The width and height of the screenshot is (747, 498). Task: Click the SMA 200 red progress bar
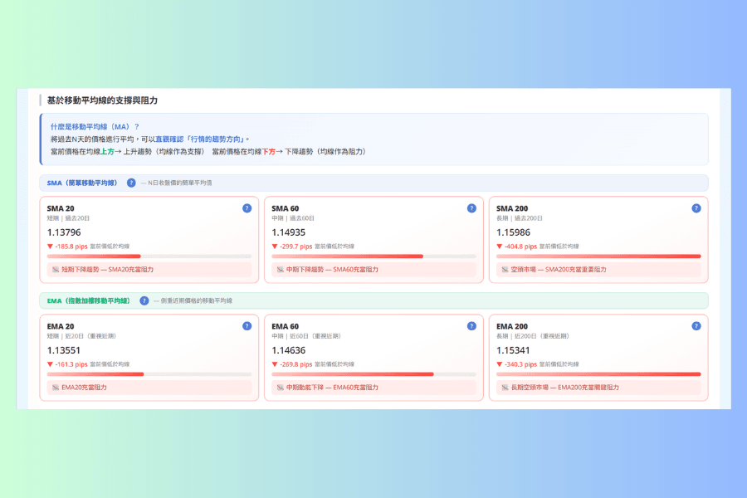(x=598, y=256)
